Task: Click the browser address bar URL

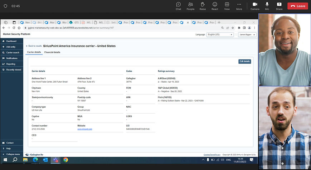Action: click(x=71, y=28)
